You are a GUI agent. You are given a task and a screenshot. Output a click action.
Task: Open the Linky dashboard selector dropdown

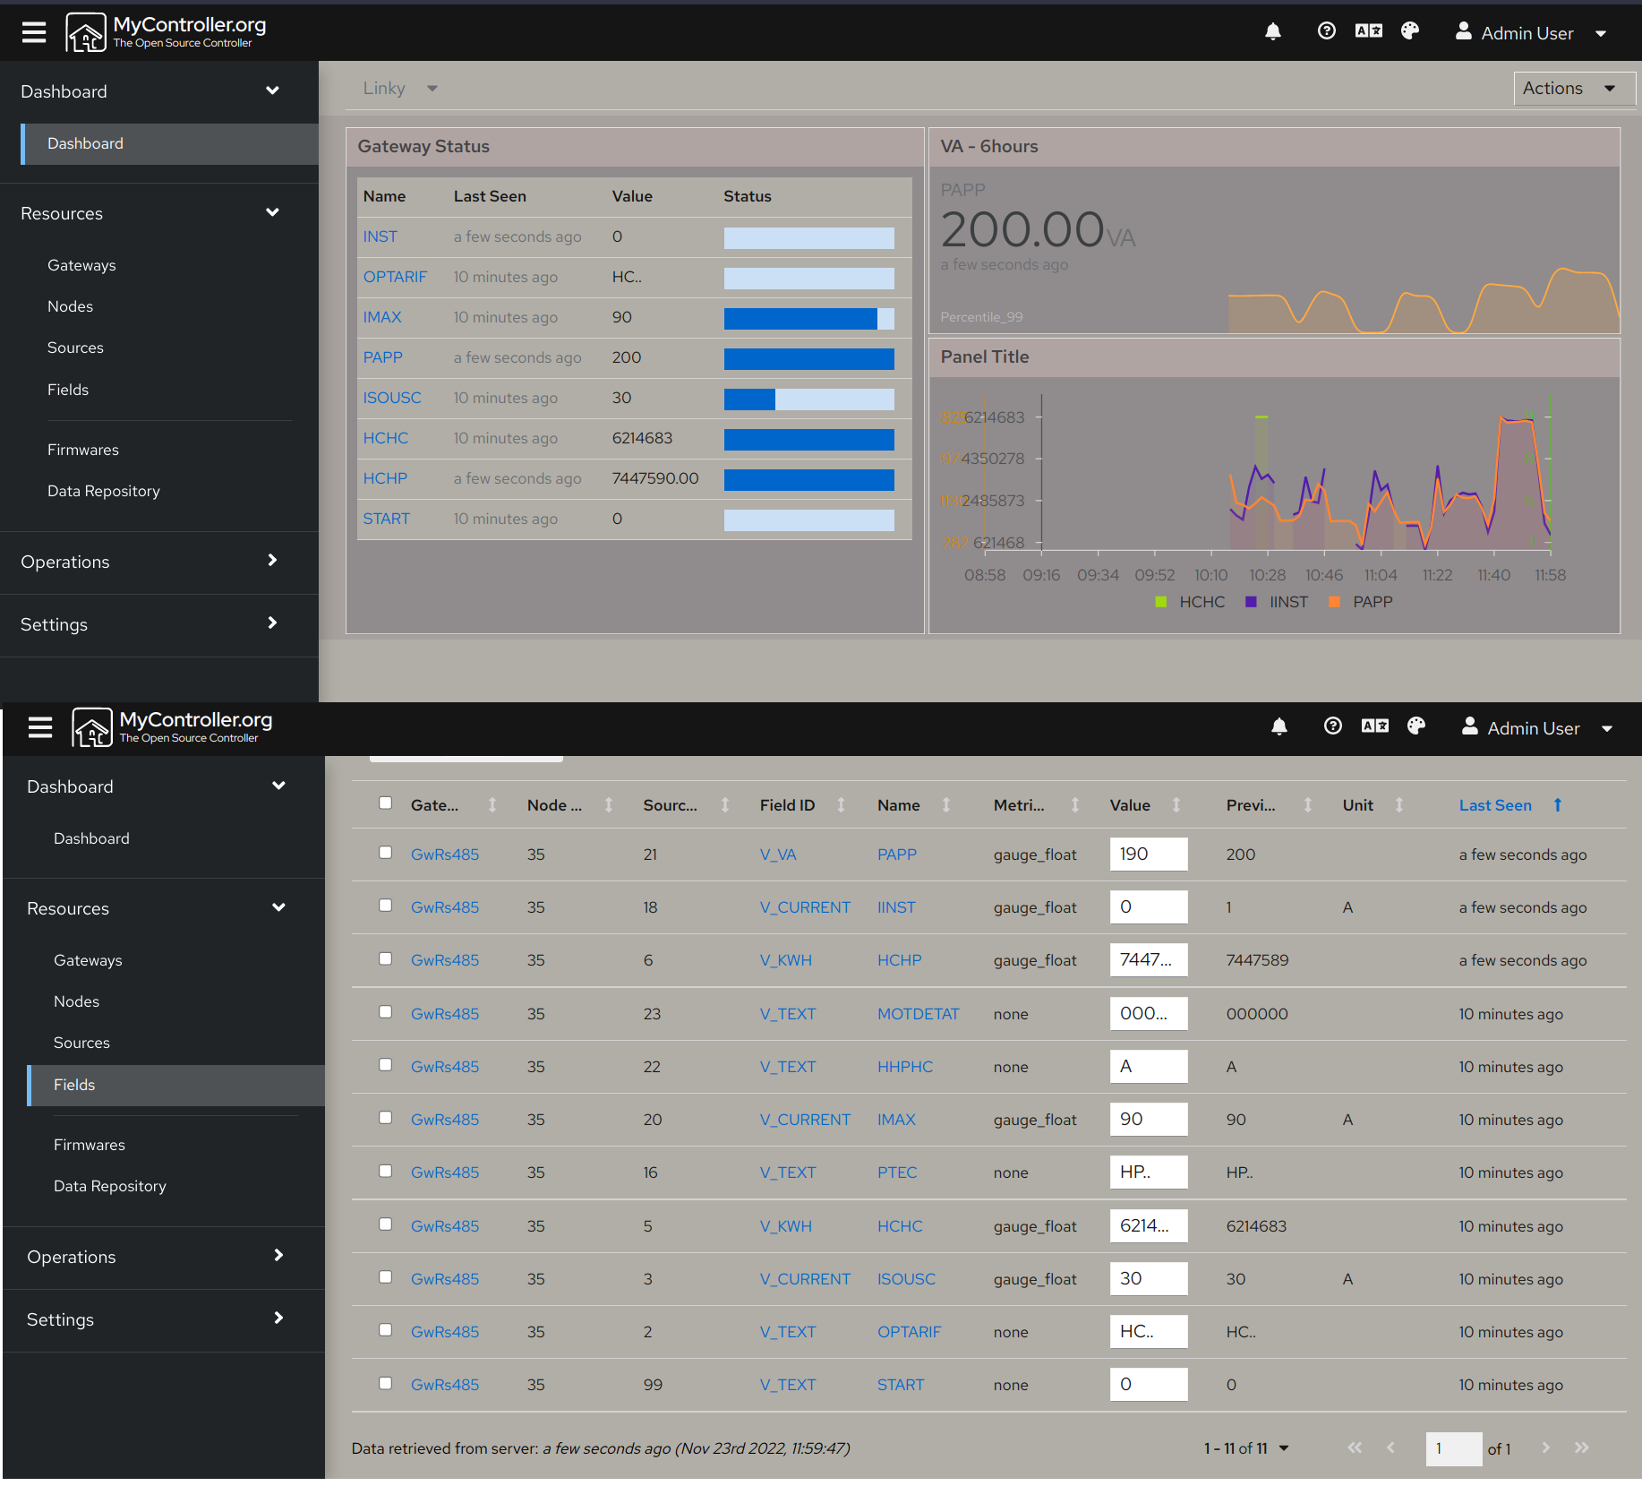(400, 89)
